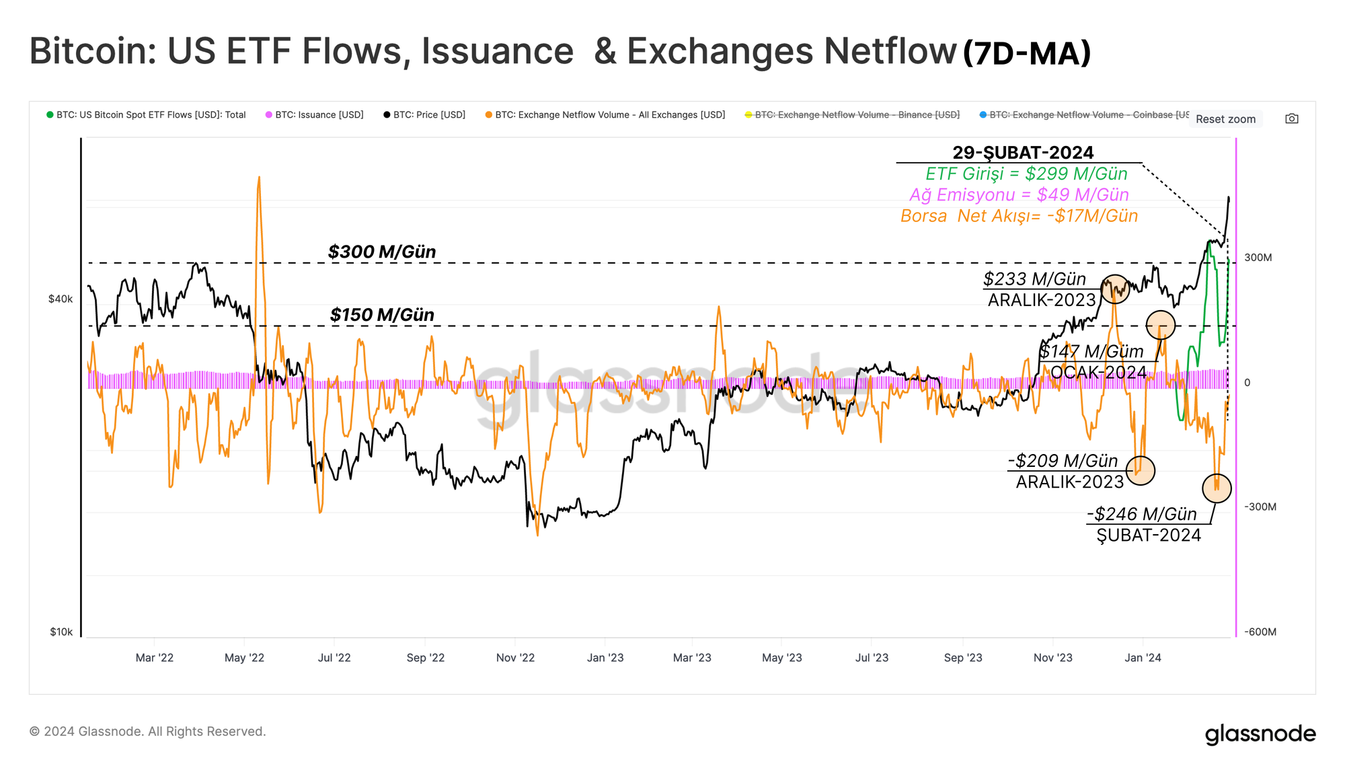Click the orange Exchange Netflow legend dot
Image resolution: width=1345 pixels, height=775 pixels.
(x=489, y=115)
